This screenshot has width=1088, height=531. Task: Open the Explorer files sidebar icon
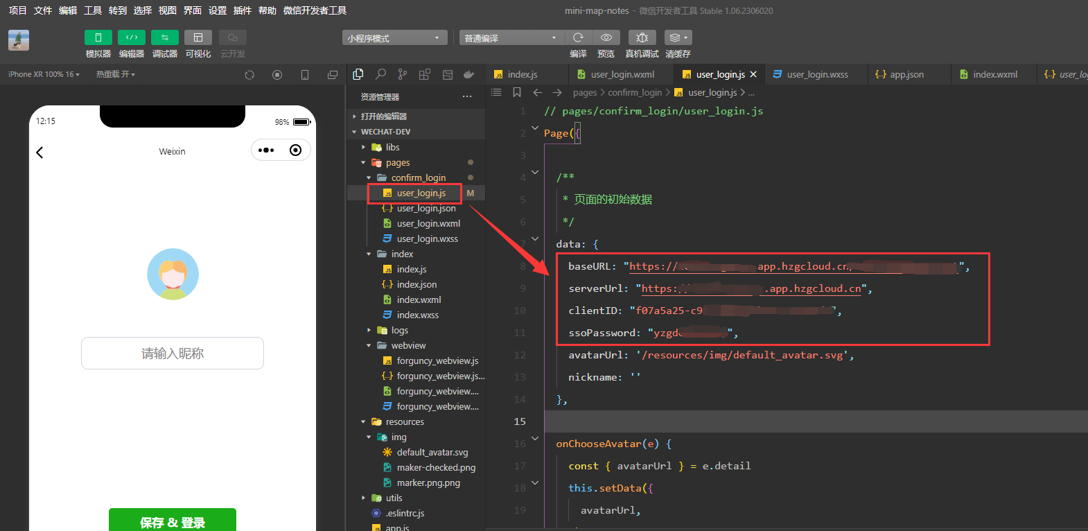[x=358, y=74]
